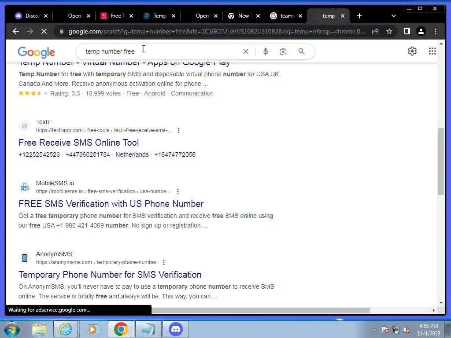451x338 pixels.
Task: Open the taskbar clock showing 4:55 PM
Action: [x=429, y=330]
